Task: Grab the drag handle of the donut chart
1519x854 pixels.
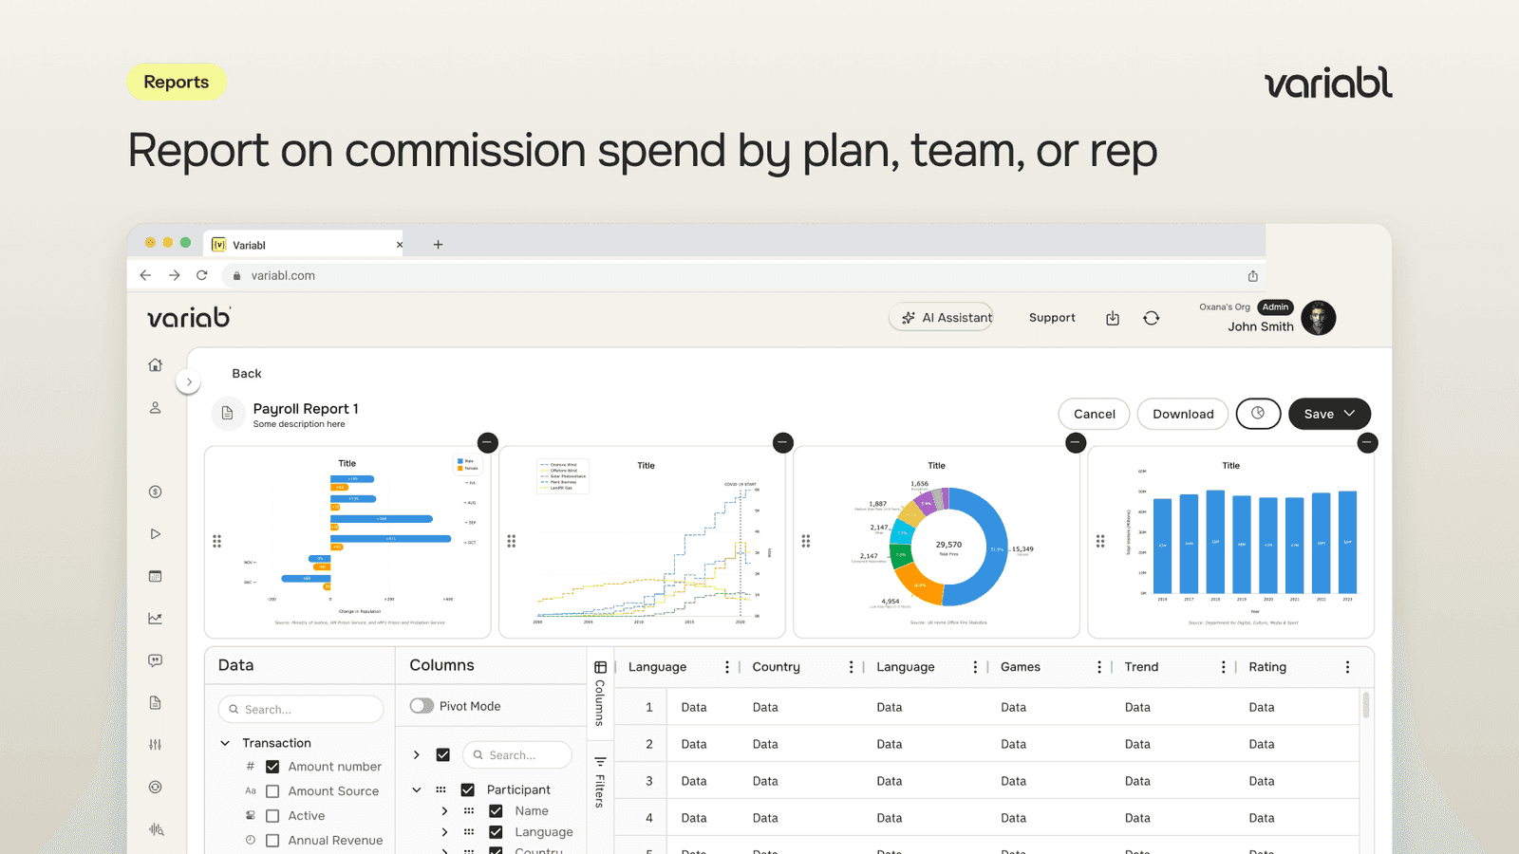Action: click(x=806, y=541)
